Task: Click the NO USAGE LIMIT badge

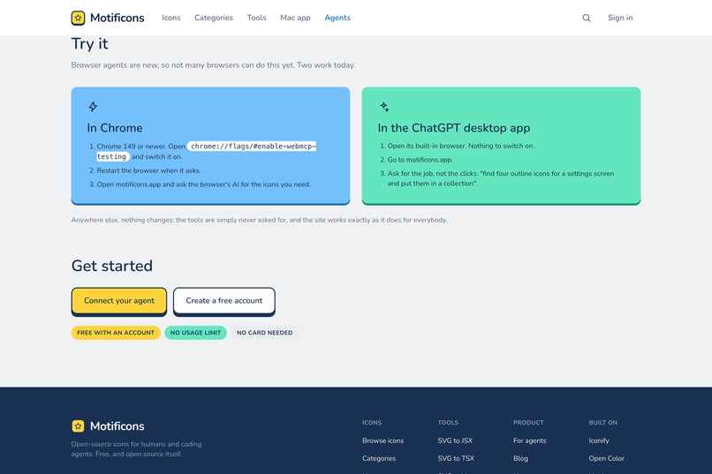Action: click(196, 333)
